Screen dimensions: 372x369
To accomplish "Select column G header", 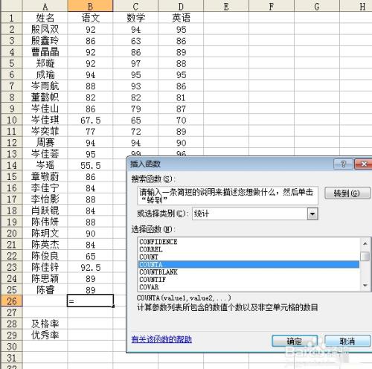I will pos(317,6).
